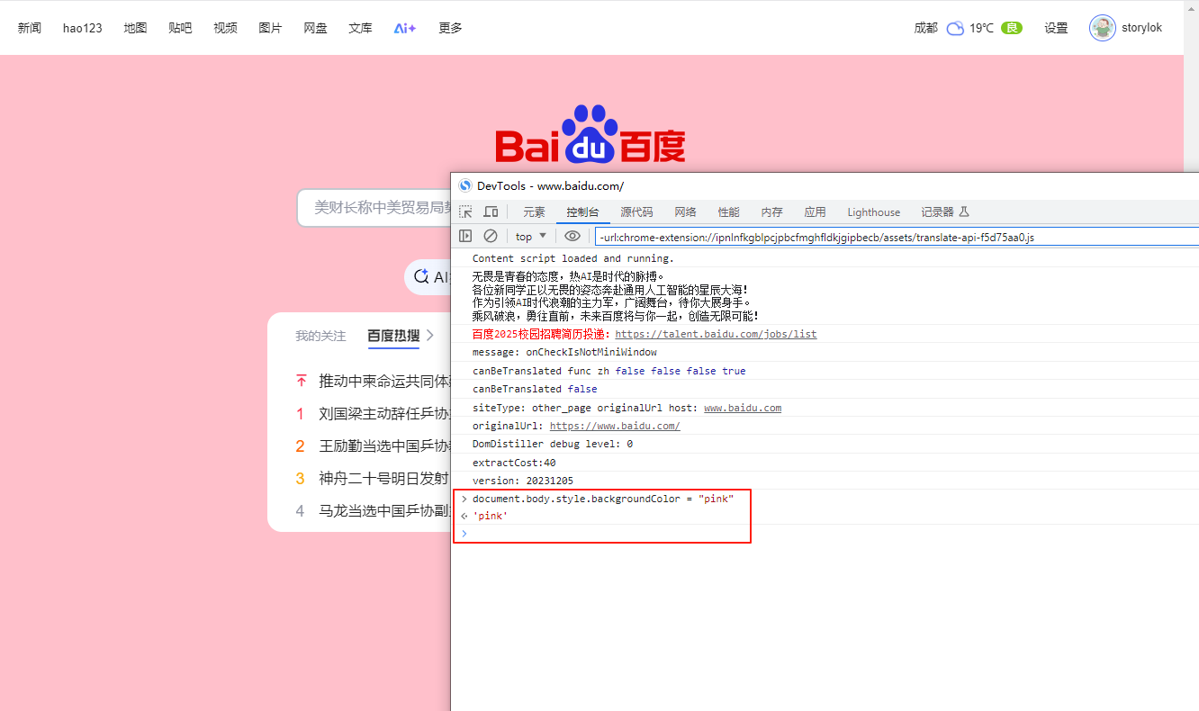The width and height of the screenshot is (1199, 711).
Task: Open 新闻 link in Baidu top bar
Action: click(30, 28)
